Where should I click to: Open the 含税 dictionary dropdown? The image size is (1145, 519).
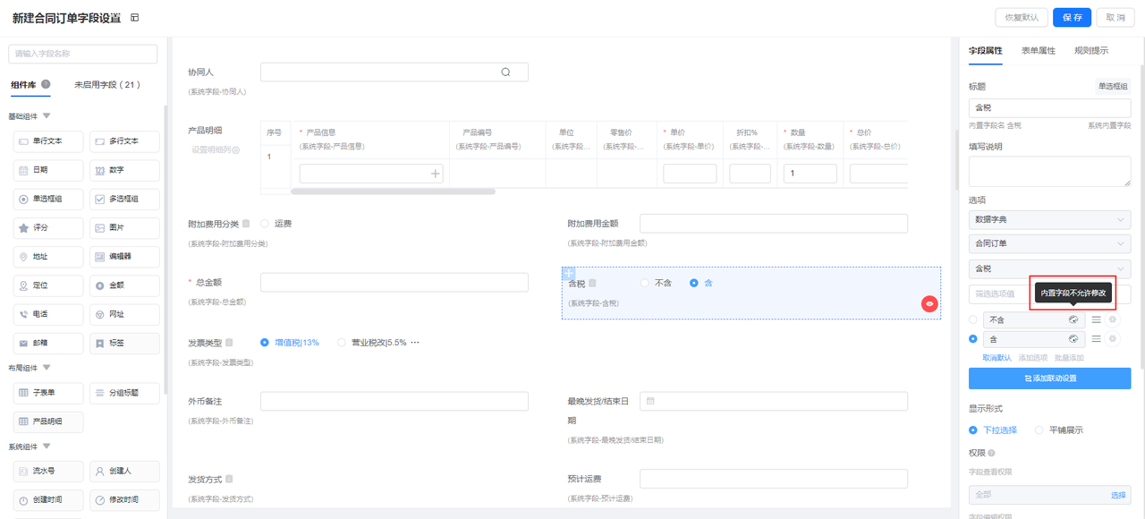tap(1049, 268)
